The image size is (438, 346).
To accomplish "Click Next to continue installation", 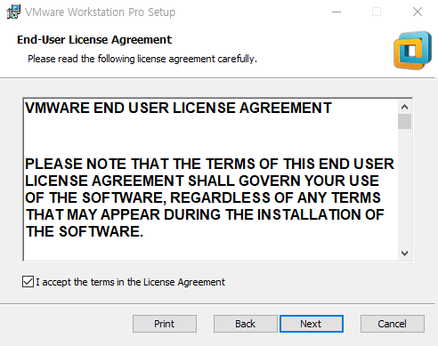I will (x=312, y=324).
